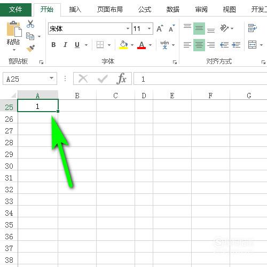The width and height of the screenshot is (267, 267).
Task: Toggle underline formatting
Action: click(77, 45)
